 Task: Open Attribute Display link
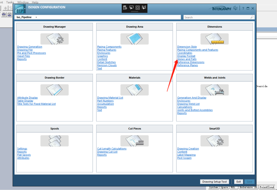(27, 98)
